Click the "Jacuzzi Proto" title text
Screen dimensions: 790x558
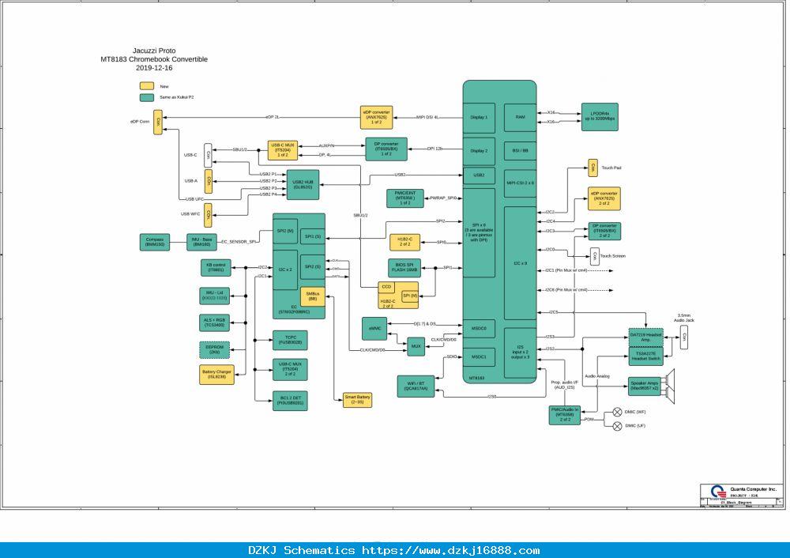tap(154, 51)
